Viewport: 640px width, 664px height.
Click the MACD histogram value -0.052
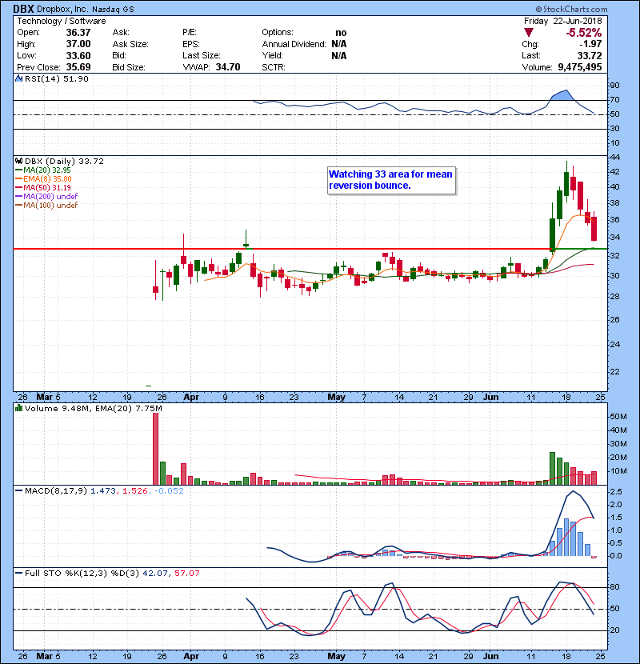(x=169, y=491)
